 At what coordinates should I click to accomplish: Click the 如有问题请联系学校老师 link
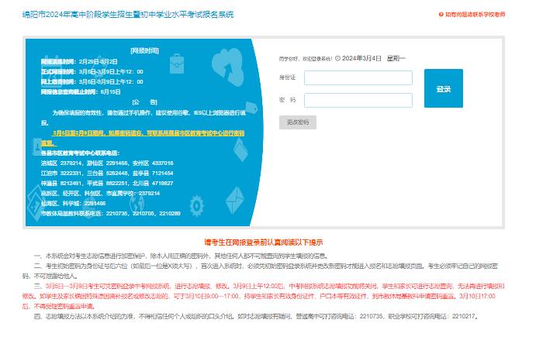[x=475, y=15]
